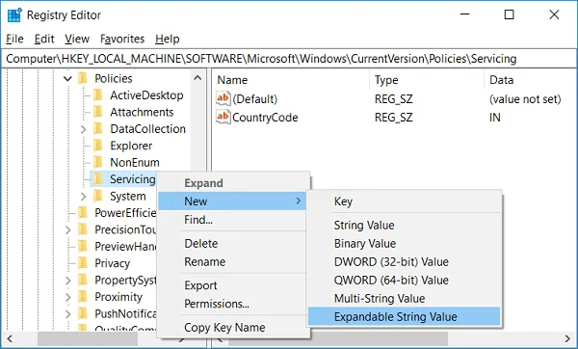Screen dimensions: 578x349
Task: Choose Export in the context menu
Action: pyautogui.click(x=232, y=285)
